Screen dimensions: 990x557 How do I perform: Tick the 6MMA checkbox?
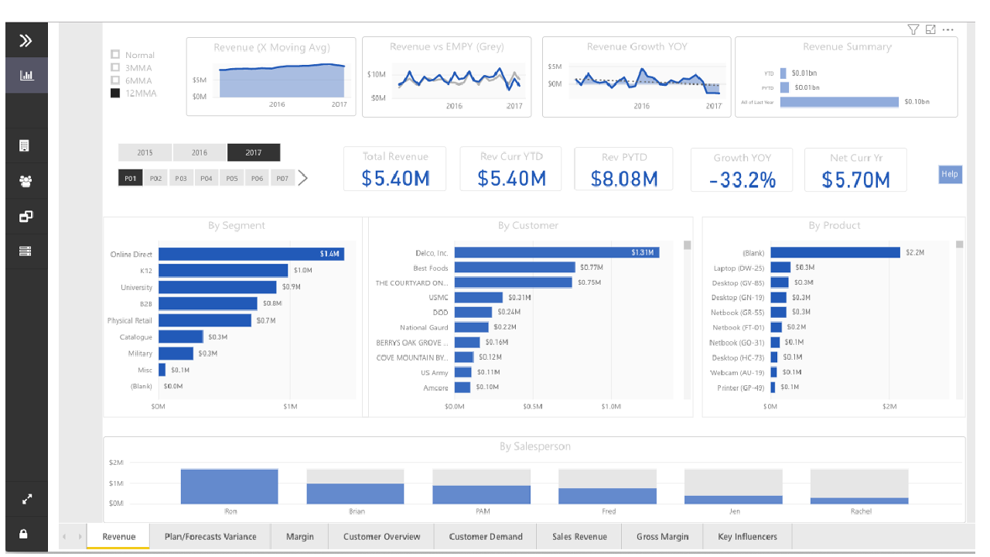(x=115, y=80)
